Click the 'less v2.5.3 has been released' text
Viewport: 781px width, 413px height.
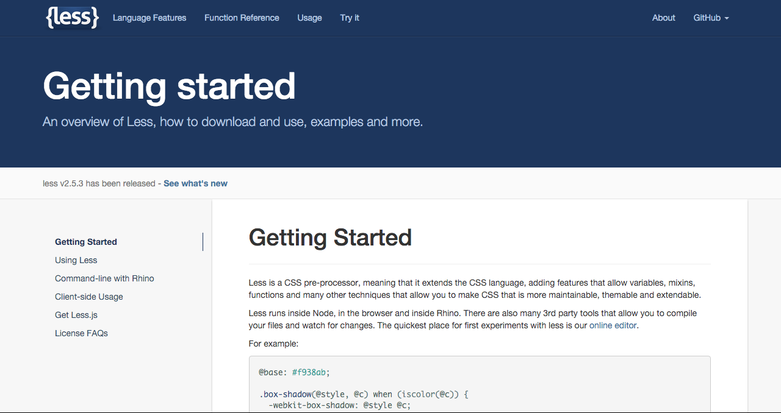(99, 183)
